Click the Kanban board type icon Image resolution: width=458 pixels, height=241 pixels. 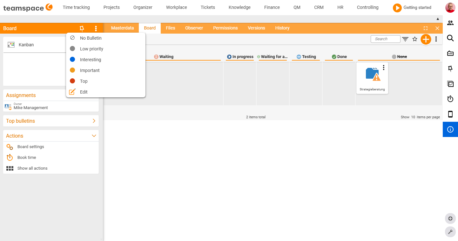[11, 45]
